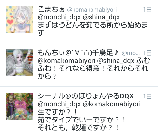Viewport: 158px width, 136px height.
Task: Click display name こまちぉ
Action: click(51, 9)
